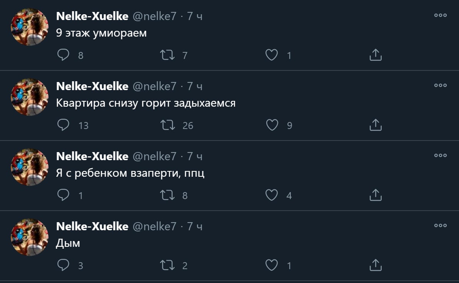Image resolution: width=459 pixels, height=283 pixels.
Task: Share the "Квартира снизу горит задыхаемся" tweet
Action: coord(375,125)
